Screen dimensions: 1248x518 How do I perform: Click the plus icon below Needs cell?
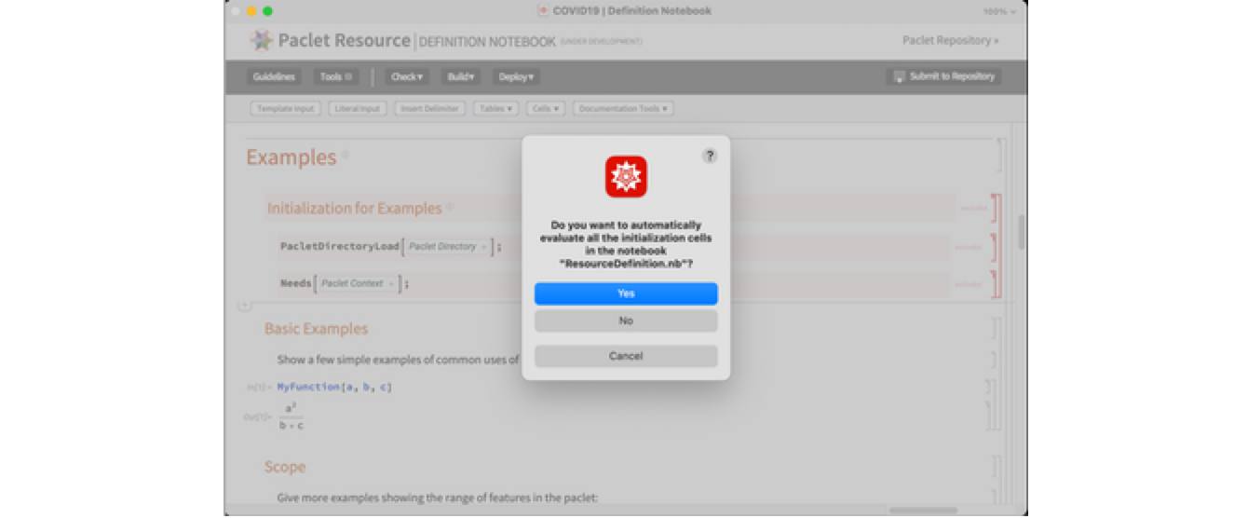pos(244,305)
